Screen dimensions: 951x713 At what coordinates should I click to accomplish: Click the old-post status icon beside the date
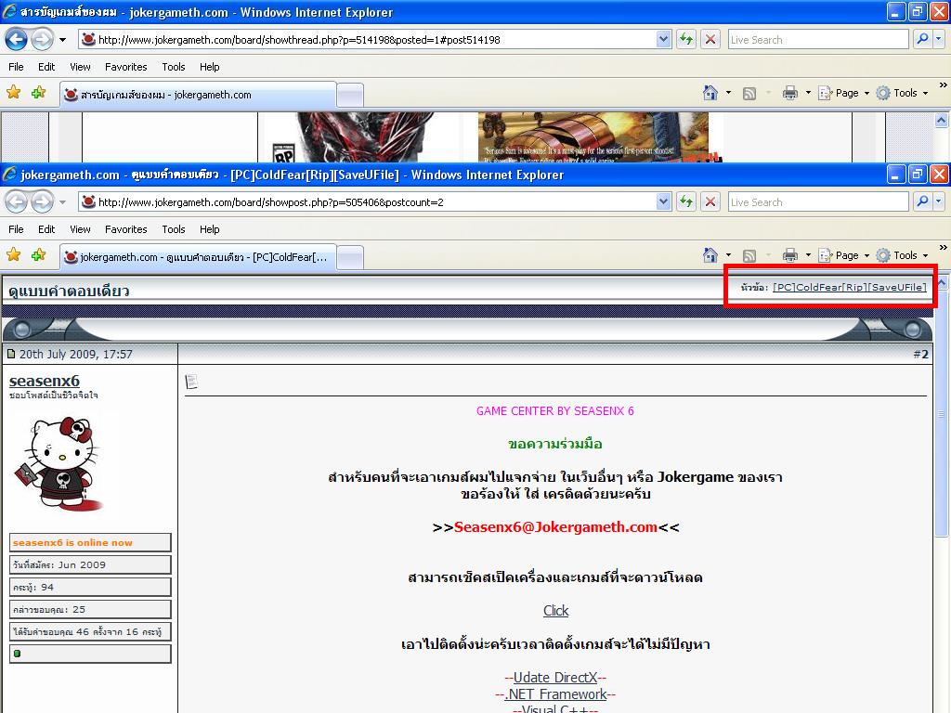(11, 354)
